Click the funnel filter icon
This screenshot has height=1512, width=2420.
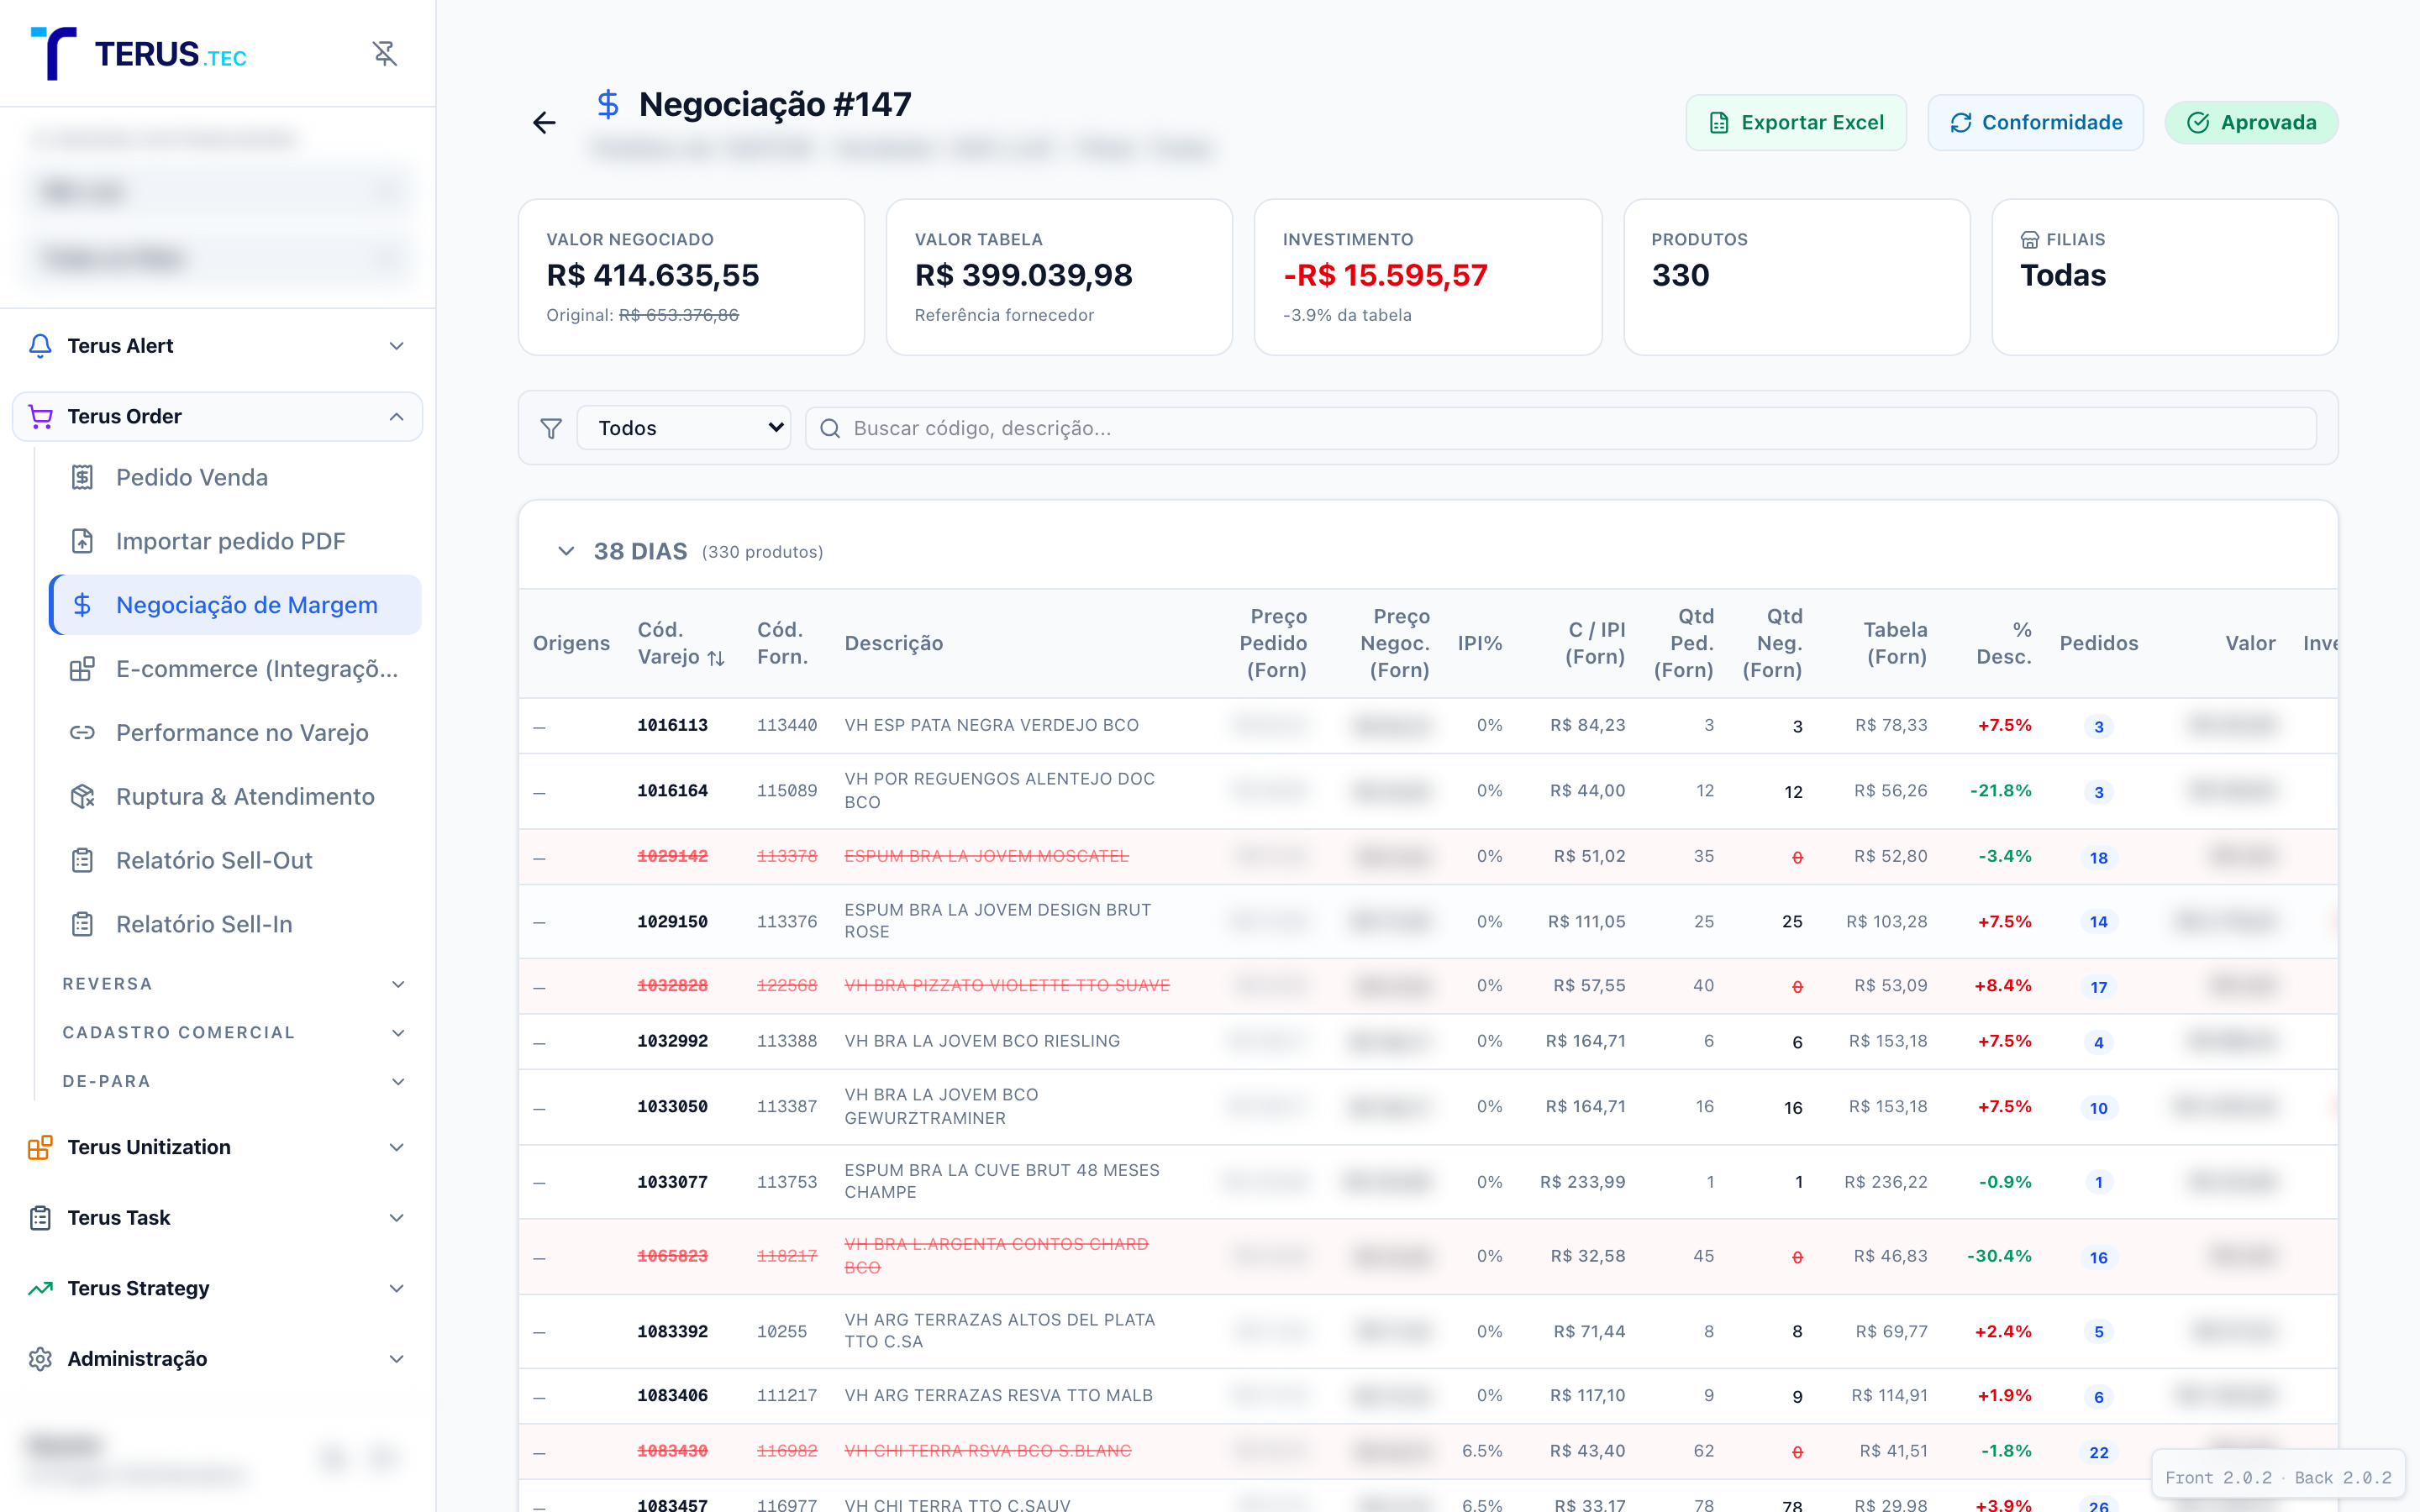551,428
